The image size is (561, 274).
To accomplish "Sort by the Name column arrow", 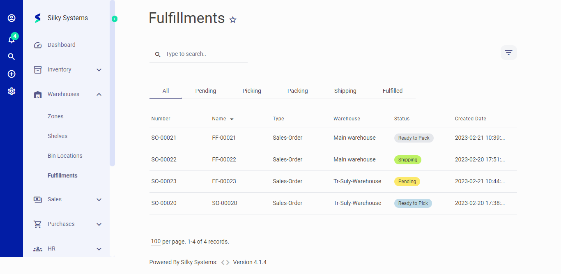I will 232,119.
